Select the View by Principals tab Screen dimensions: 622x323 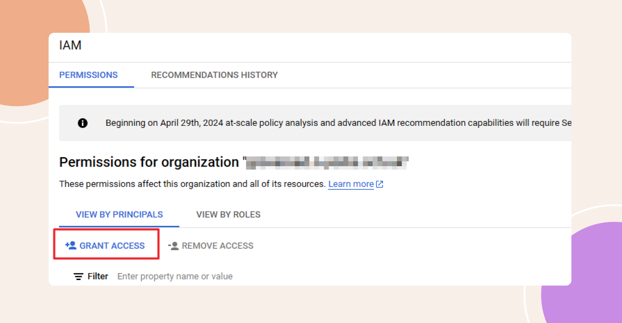pyautogui.click(x=119, y=215)
